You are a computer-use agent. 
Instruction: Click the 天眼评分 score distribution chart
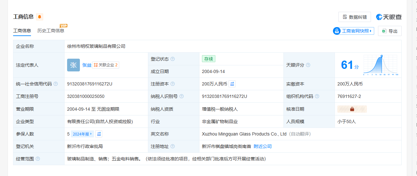coord(381,65)
